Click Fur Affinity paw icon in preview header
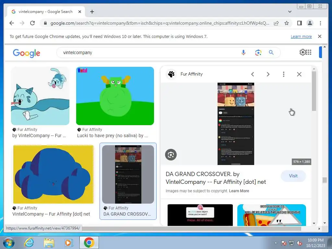 pos(171,74)
